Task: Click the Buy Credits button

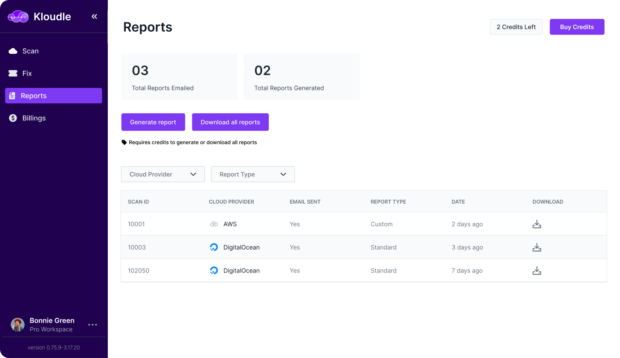Action: 577,27
